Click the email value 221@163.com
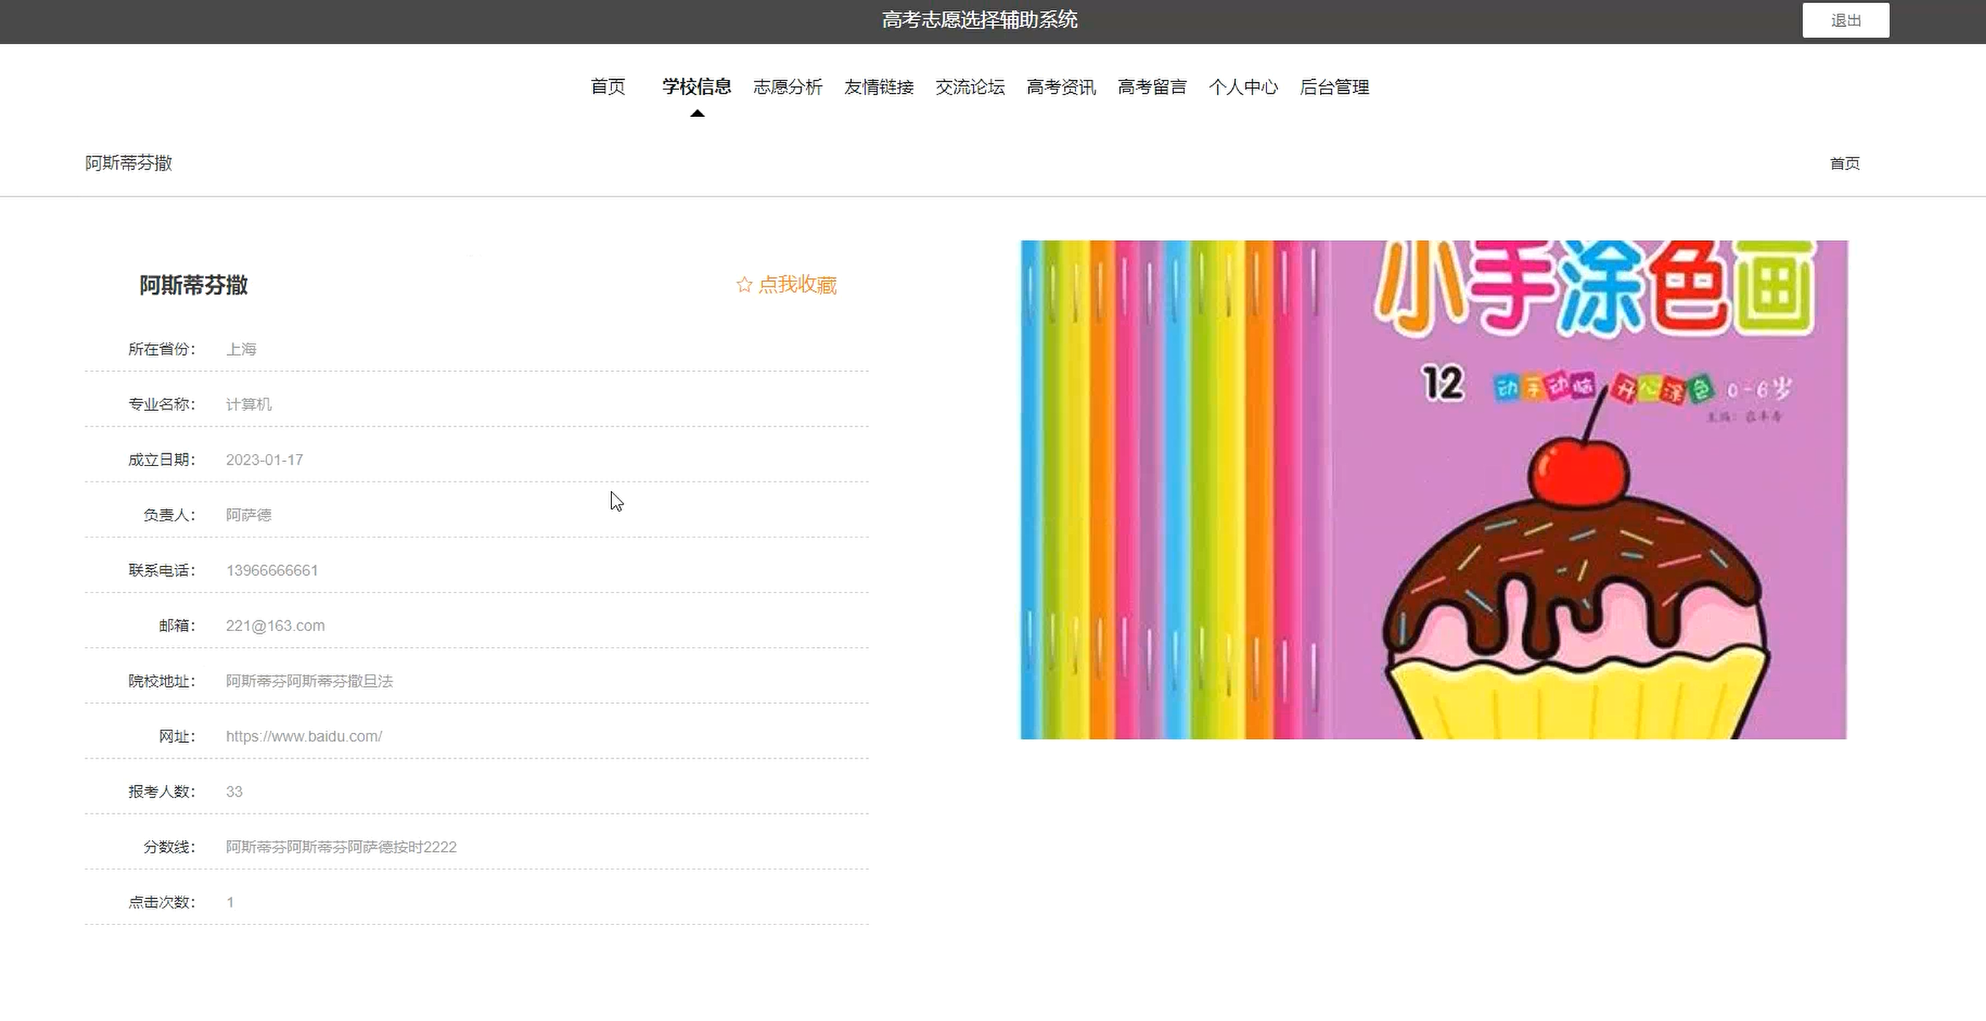 275,625
